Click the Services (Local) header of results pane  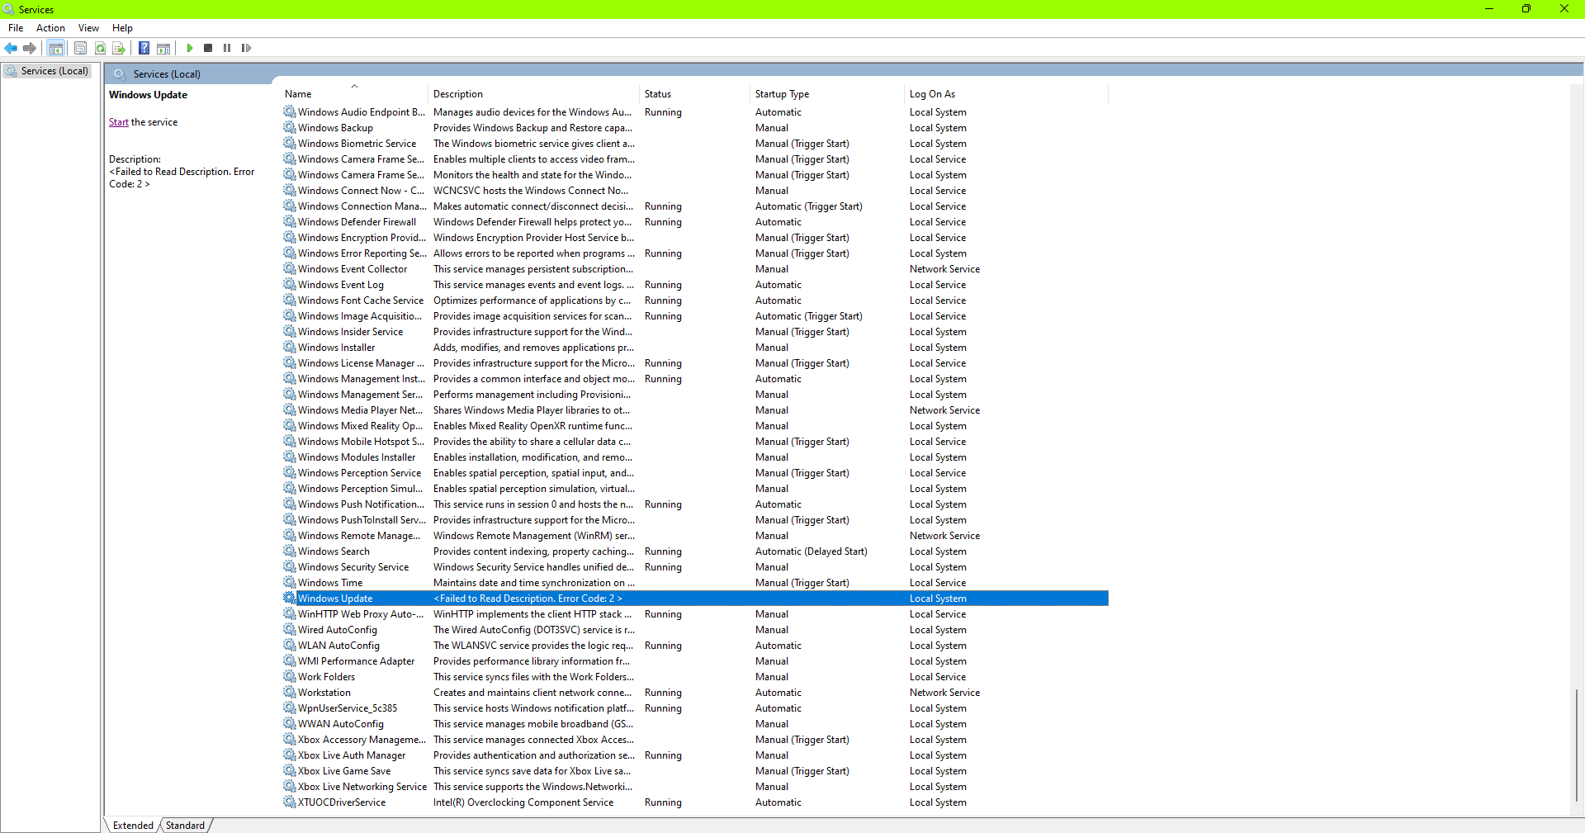tap(167, 74)
